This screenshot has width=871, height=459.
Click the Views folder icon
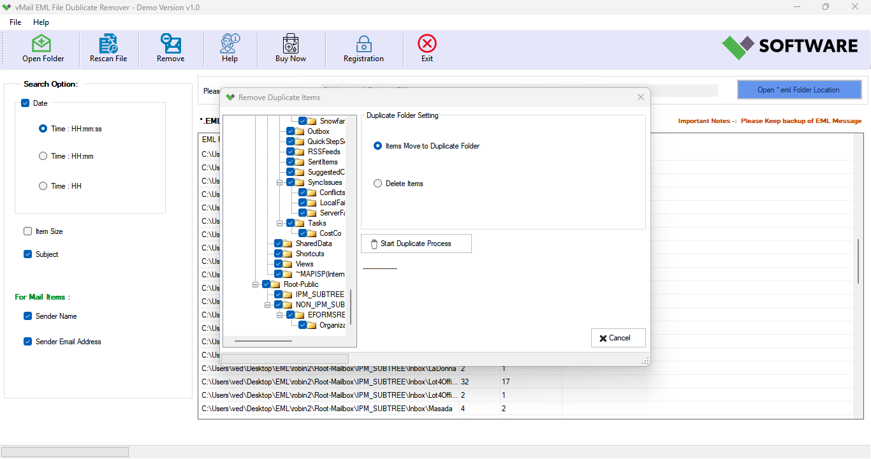click(288, 264)
